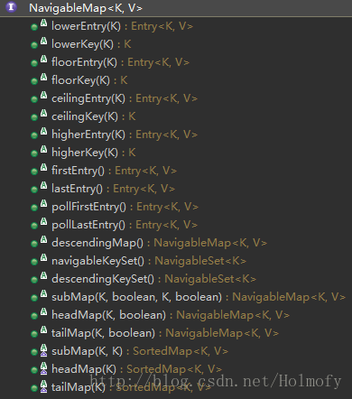Select the headMap(K, boolean) method entry
The image size is (352, 399).
tap(171, 315)
